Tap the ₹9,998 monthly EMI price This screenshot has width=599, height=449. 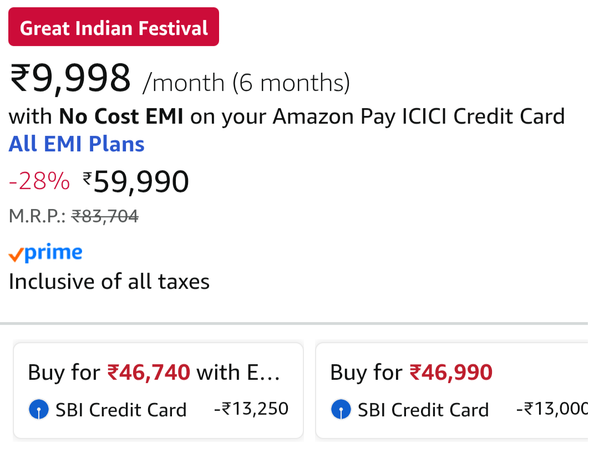click(x=70, y=79)
